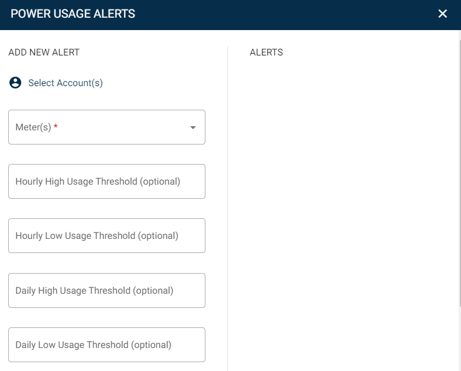461x371 pixels.
Task: Click the account person icon
Action: pyautogui.click(x=15, y=83)
